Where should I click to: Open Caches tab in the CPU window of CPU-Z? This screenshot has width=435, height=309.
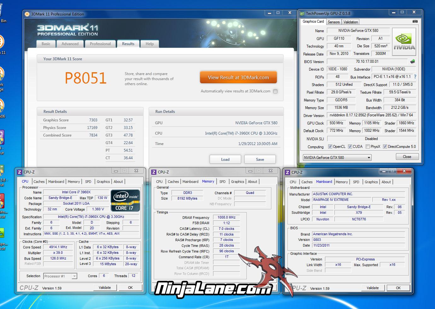click(x=39, y=182)
